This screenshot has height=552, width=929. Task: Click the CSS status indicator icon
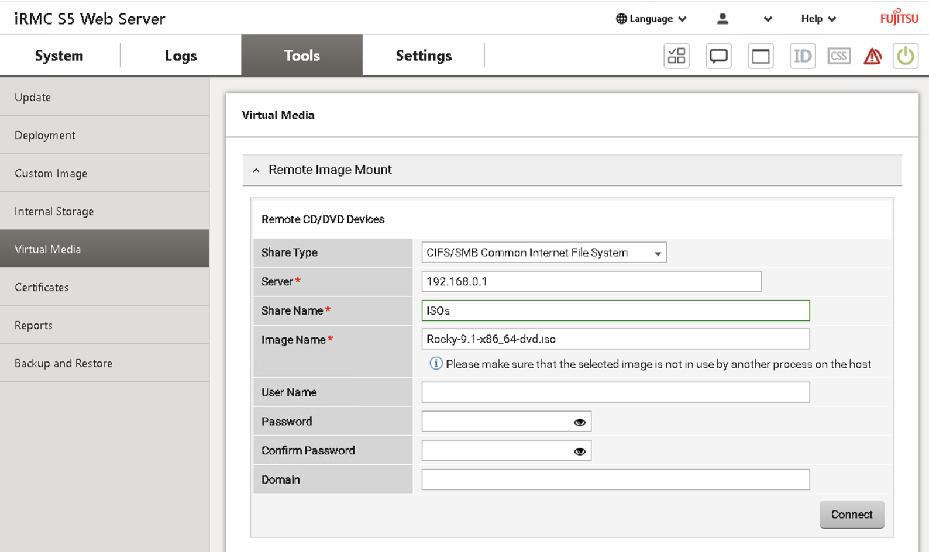[839, 56]
